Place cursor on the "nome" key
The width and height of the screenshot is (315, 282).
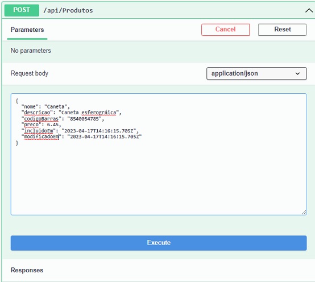(30, 107)
